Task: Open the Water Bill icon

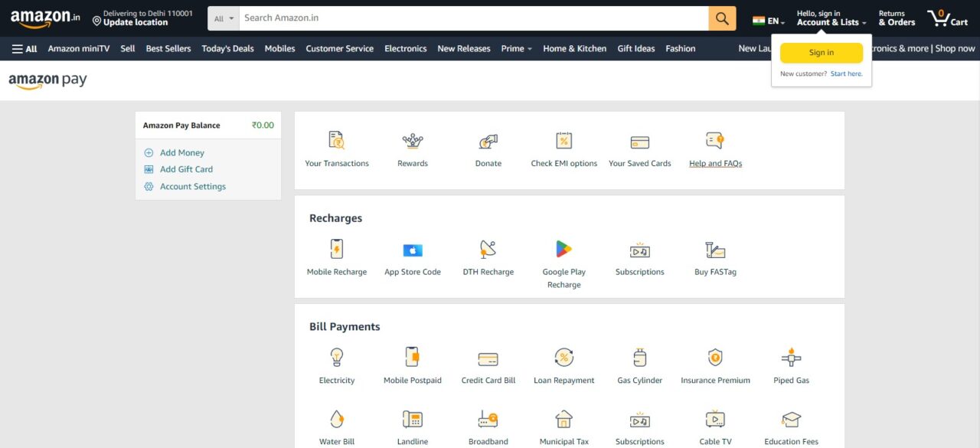Action: [337, 419]
